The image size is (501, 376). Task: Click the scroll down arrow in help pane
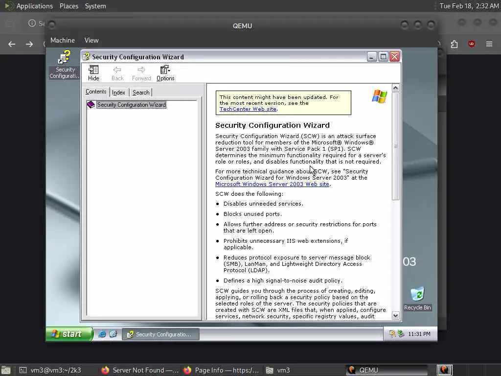pos(395,316)
